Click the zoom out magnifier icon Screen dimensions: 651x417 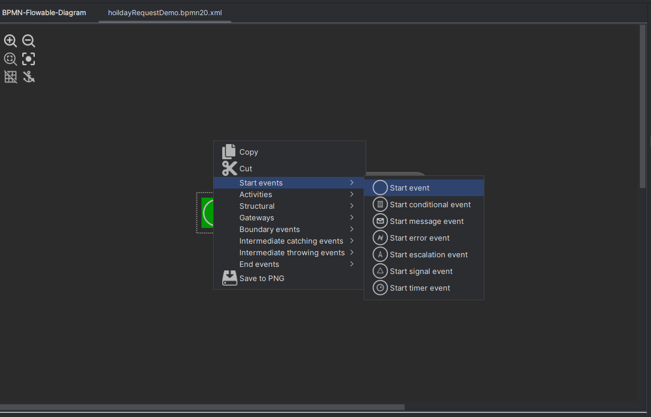[29, 41]
